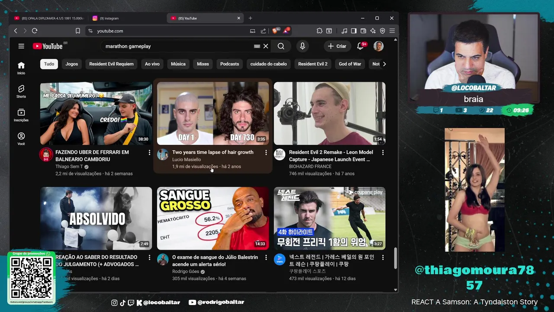The height and width of the screenshot is (312, 554).
Task: Click the install app icon in address bar
Action: point(253,31)
